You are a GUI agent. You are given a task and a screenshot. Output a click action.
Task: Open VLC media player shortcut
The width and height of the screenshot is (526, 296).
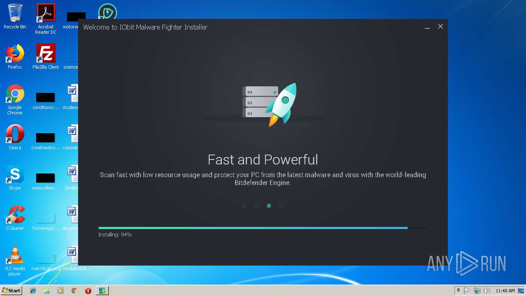[x=15, y=261]
